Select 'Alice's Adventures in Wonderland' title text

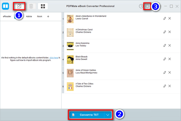pyautogui.click(x=91, y=16)
